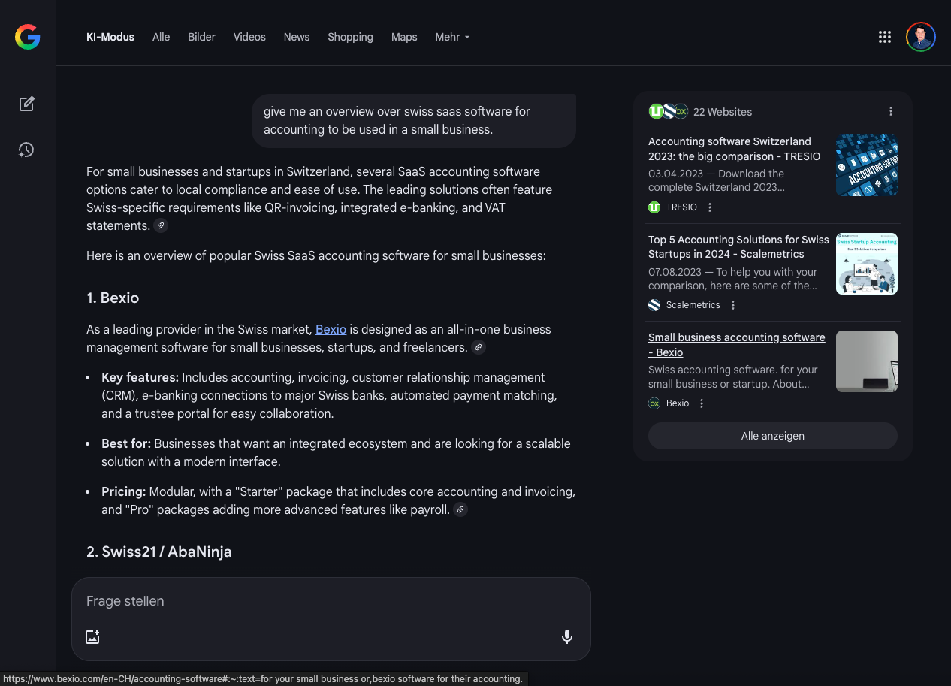This screenshot has width=951, height=686.
Task: Click the stacked website icons beside 22 Websites
Action: point(668,111)
